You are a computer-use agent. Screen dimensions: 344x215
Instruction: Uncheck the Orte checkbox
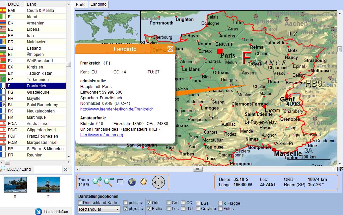coord(149,203)
